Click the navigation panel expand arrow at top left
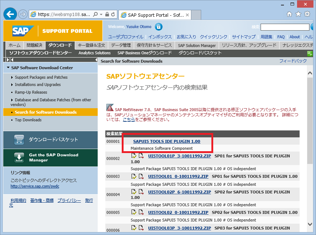This screenshot has height=235, width=316. coord(8,60)
